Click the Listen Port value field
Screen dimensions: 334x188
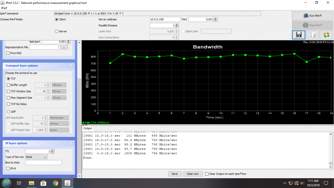click(x=162, y=31)
